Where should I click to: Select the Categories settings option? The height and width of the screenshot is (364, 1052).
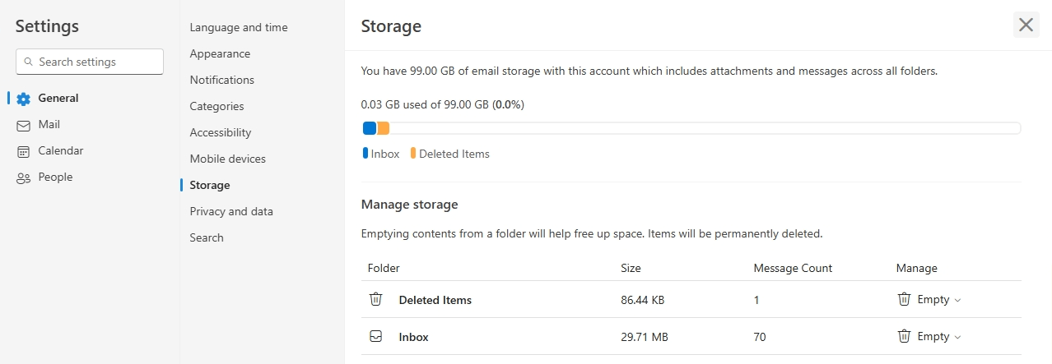pos(216,106)
